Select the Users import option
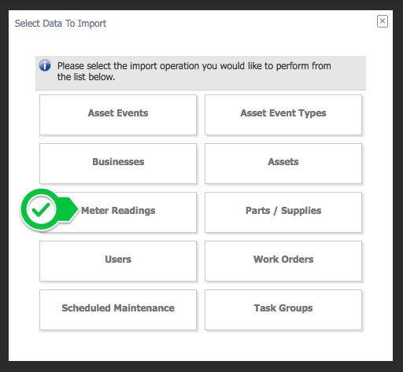This screenshot has height=372, width=403. [x=118, y=261]
